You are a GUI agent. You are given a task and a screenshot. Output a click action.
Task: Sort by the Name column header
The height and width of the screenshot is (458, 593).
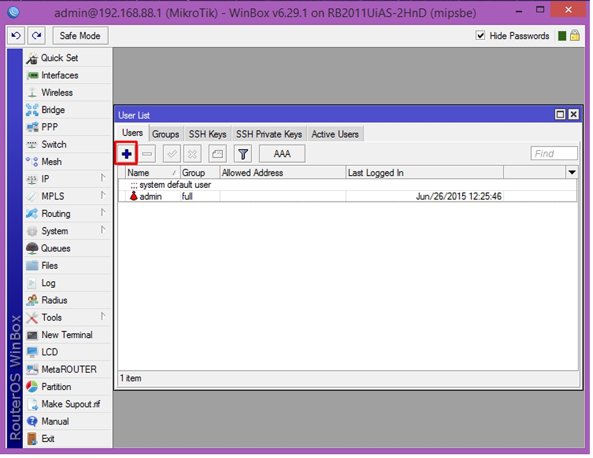coord(153,173)
